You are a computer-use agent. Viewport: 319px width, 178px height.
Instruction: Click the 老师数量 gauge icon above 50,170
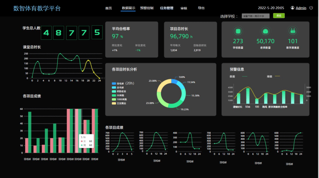pos(265,31)
